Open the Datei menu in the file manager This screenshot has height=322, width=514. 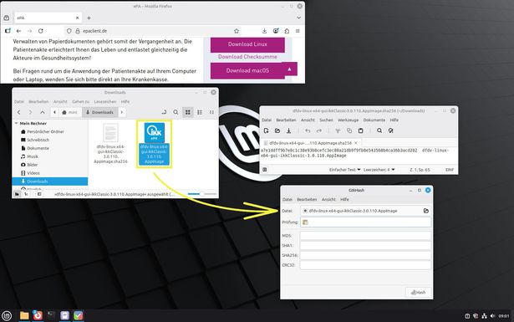point(19,102)
